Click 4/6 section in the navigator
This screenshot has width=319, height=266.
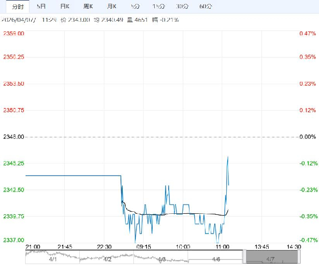(x=216, y=260)
